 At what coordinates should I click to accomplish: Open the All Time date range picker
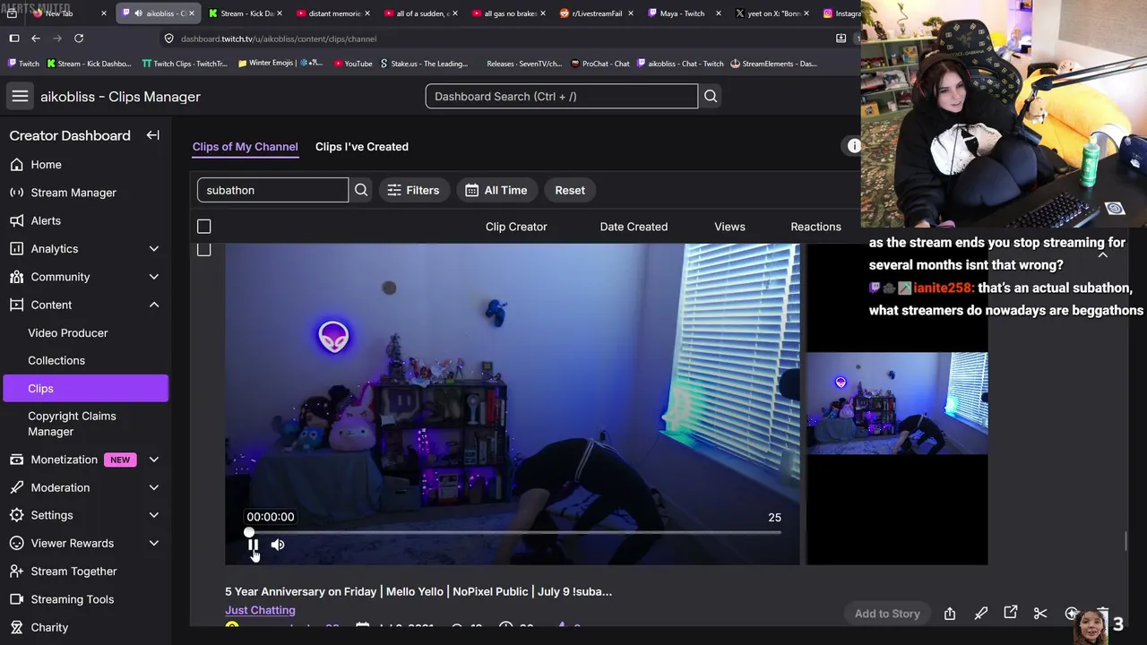(x=496, y=190)
